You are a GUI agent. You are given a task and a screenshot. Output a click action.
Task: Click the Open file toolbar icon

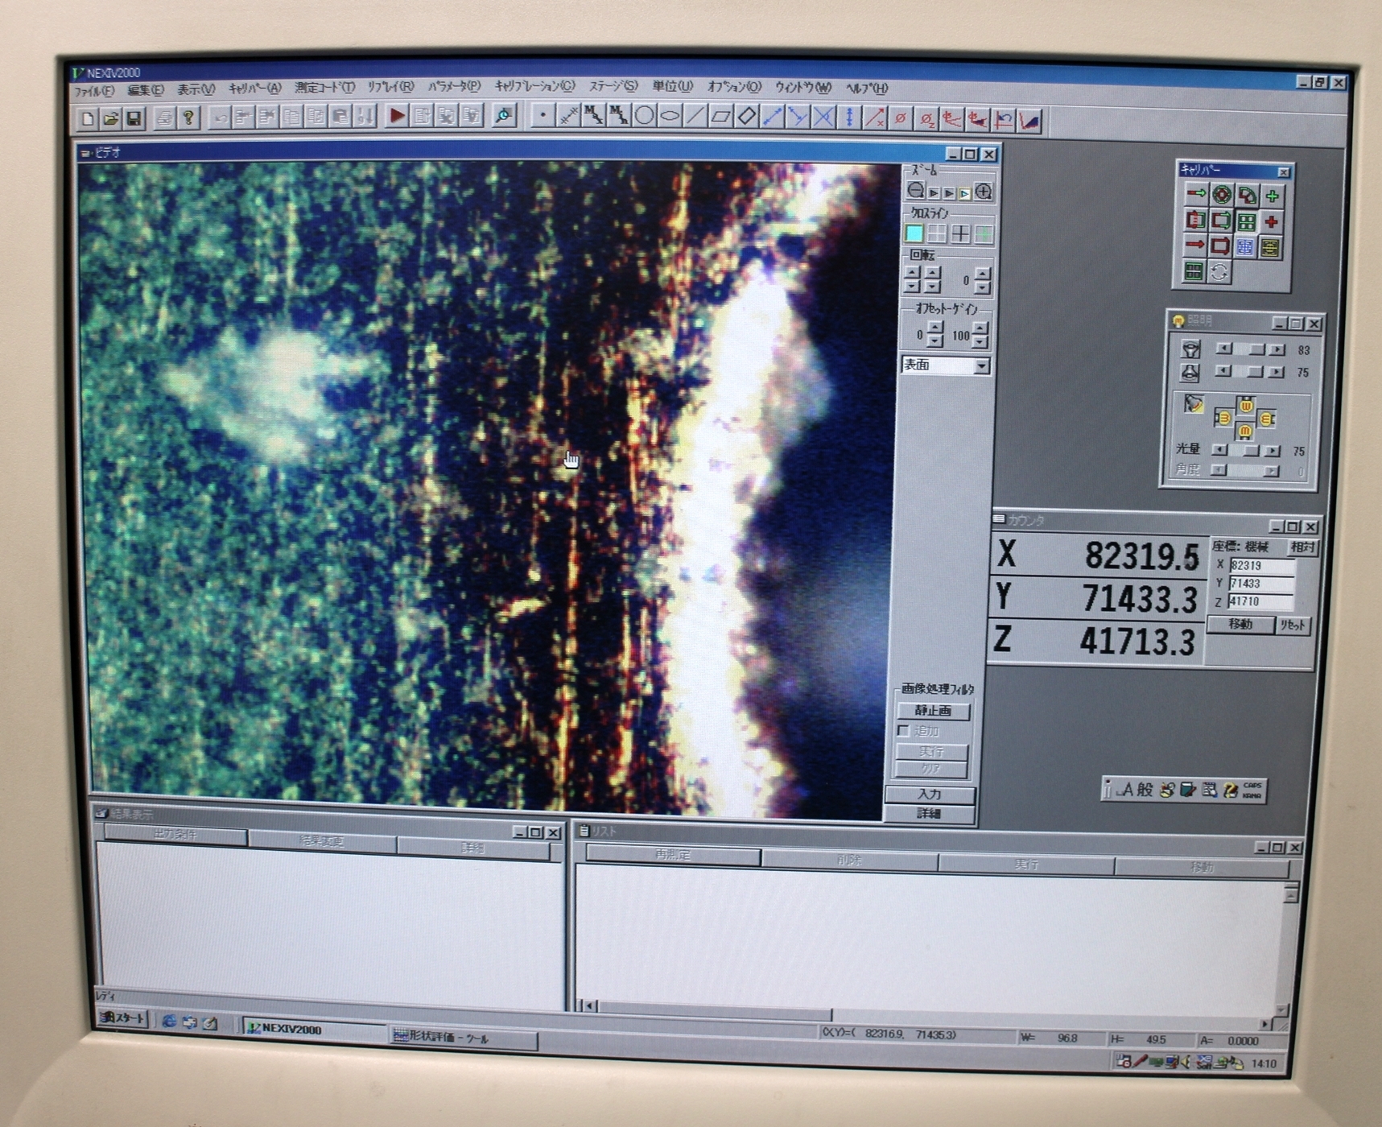click(x=111, y=119)
